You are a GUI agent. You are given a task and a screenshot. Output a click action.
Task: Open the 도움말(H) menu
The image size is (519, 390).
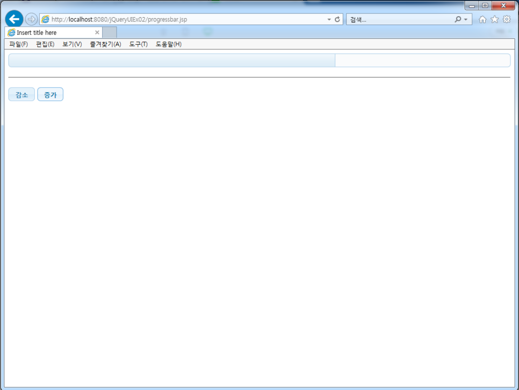(x=169, y=45)
